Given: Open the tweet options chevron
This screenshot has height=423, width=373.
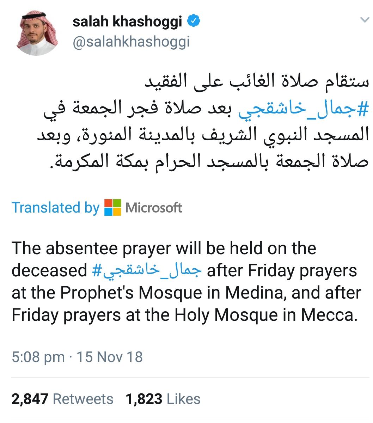Looking at the screenshot, I should pos(365,20).
